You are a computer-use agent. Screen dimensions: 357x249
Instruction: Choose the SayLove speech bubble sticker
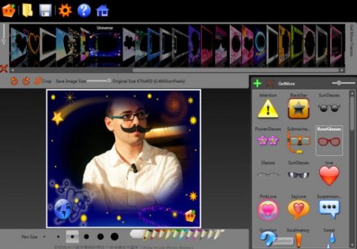coord(299,209)
